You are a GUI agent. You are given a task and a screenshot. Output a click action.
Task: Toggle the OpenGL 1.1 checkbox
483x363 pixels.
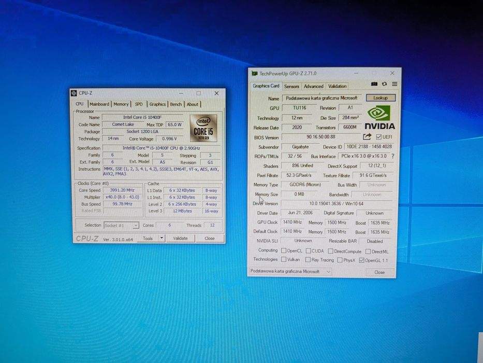362,260
